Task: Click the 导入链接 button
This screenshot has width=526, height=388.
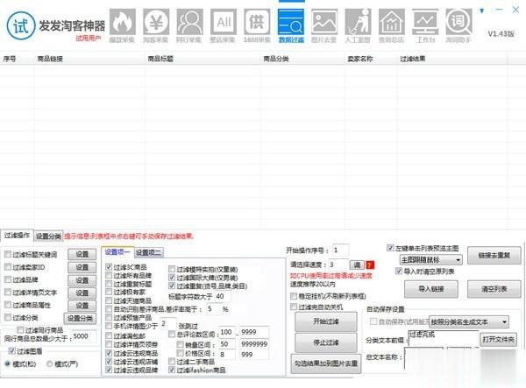Action: (431, 289)
